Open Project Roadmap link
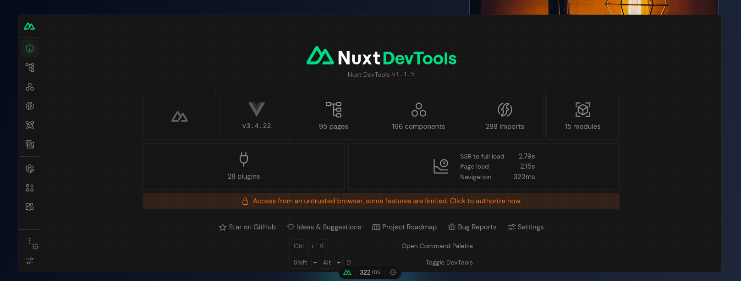Viewport: 741px width, 281px height. tap(404, 227)
